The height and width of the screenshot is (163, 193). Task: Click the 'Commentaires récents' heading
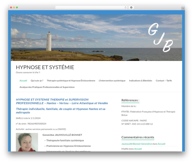tap(138, 137)
